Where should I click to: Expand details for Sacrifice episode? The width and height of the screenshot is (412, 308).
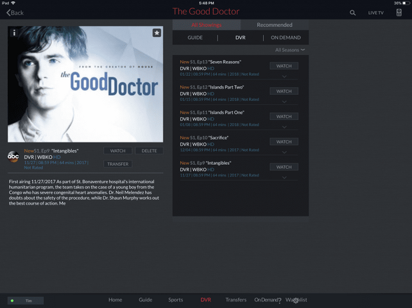coord(284,152)
